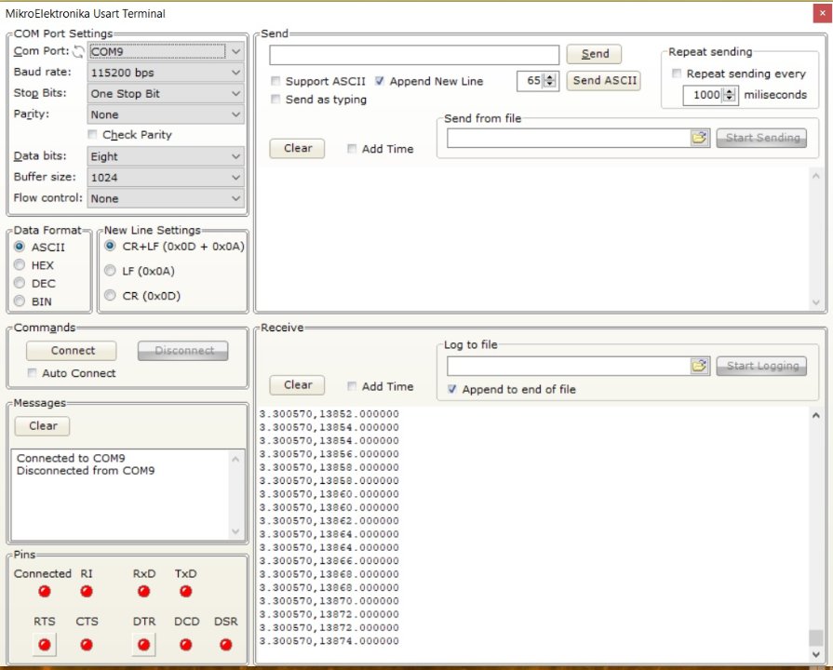This screenshot has height=670, width=833.
Task: Click the repeat milliseconds spinner
Action: click(730, 95)
